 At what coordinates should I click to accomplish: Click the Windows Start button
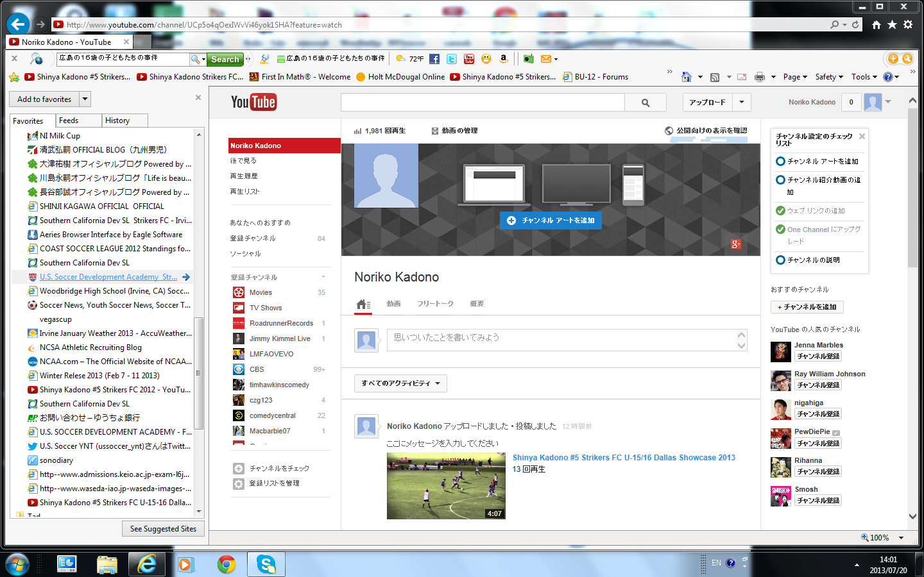point(17,564)
